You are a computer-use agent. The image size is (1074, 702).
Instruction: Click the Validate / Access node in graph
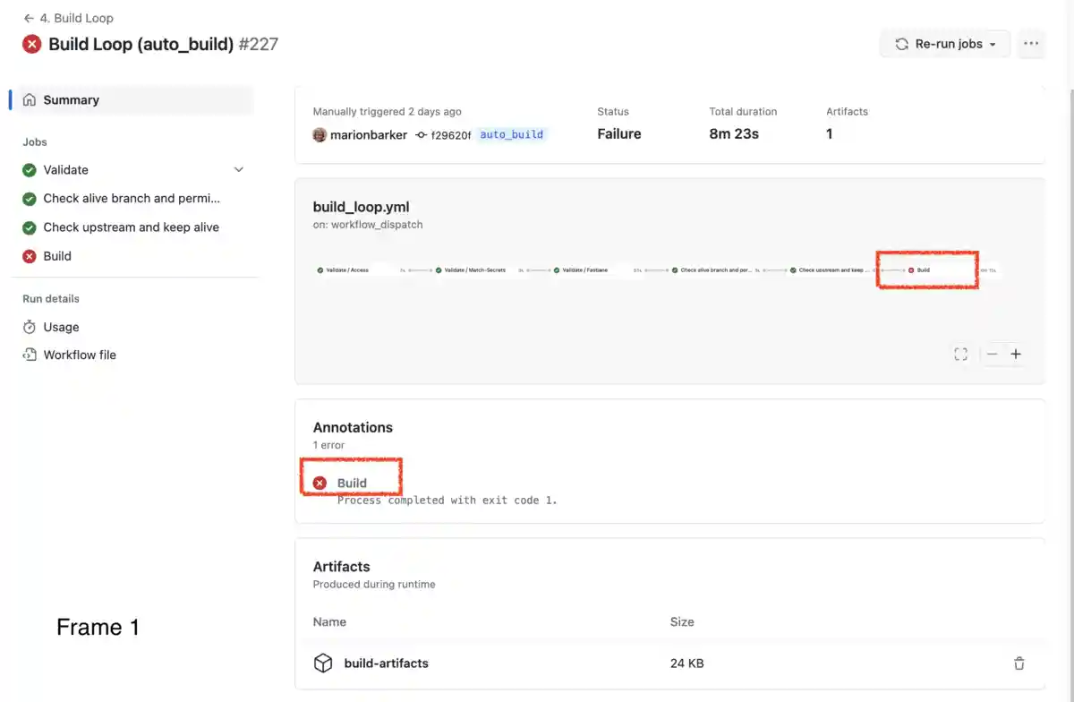coord(347,270)
